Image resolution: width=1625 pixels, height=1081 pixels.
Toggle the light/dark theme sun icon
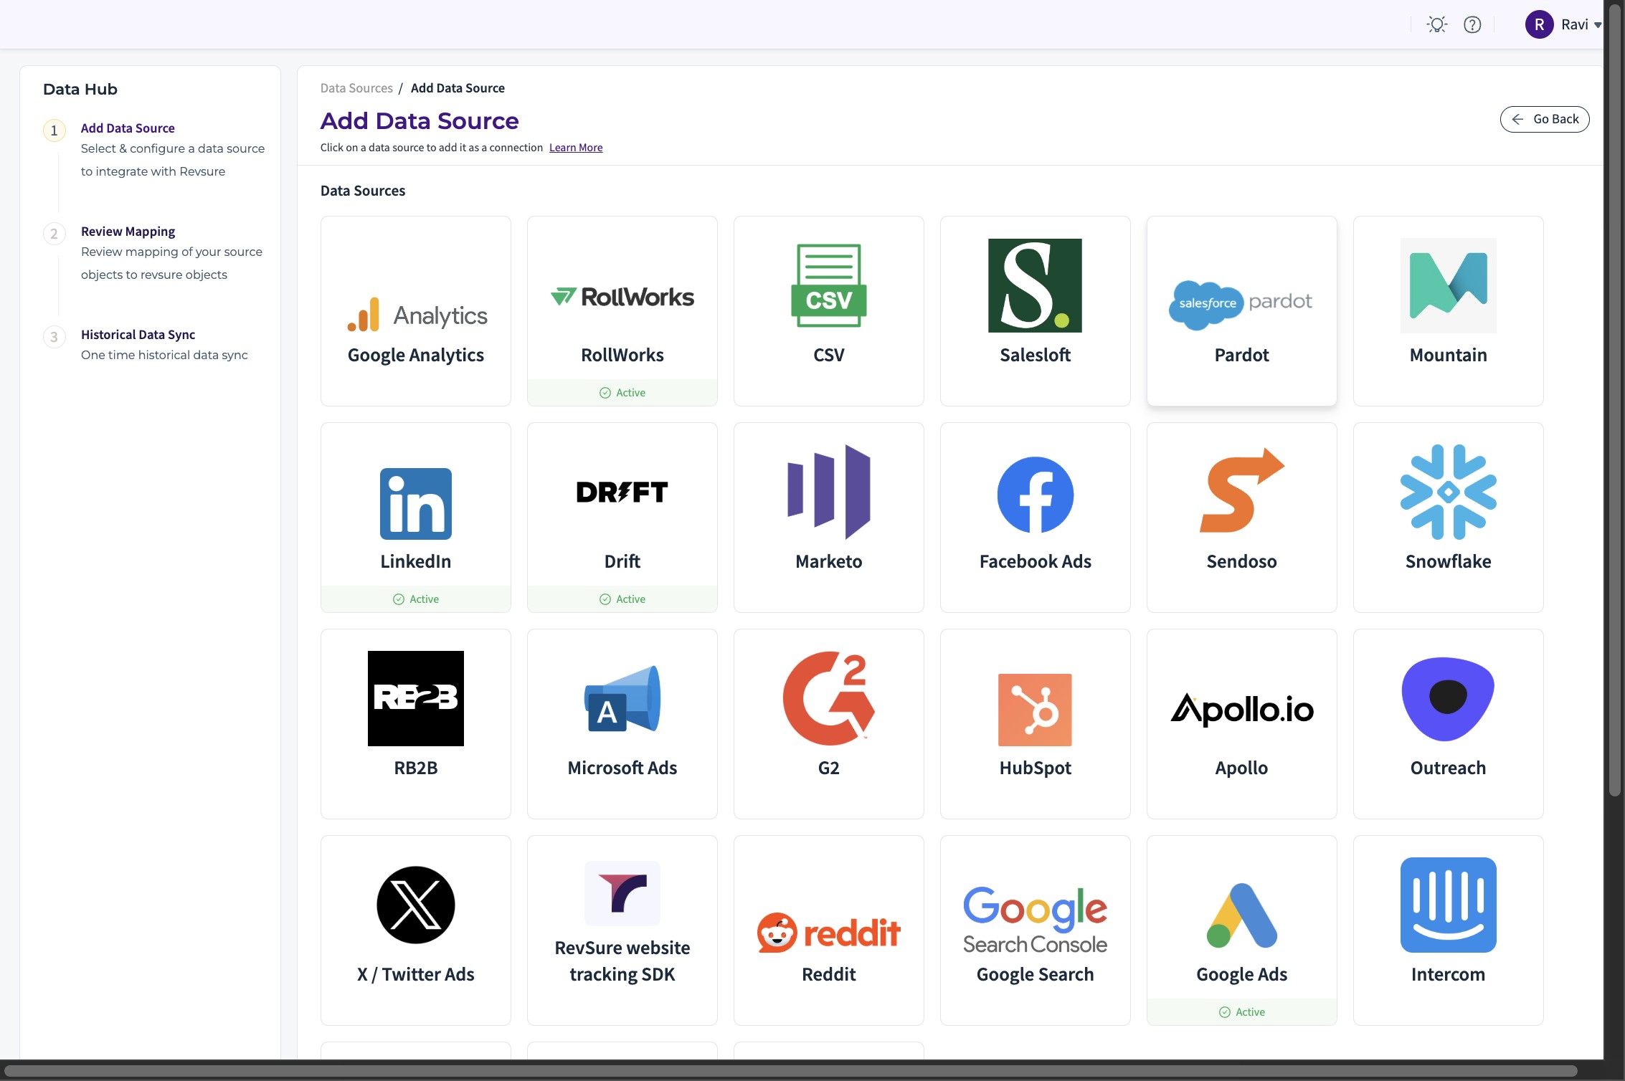pyautogui.click(x=1436, y=25)
